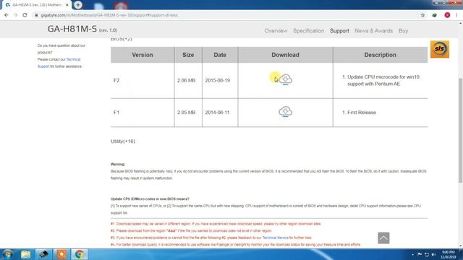Click the address bar URL
Image resolution: width=463 pixels, height=260 pixels.
(109, 15)
